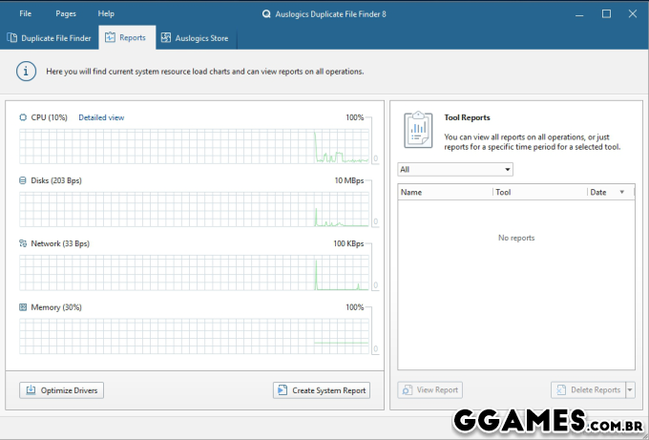Click the Tool Reports clipboard icon
Image resolution: width=649 pixels, height=440 pixels.
click(x=417, y=130)
